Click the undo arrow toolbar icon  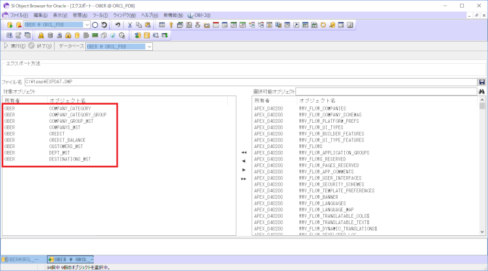coord(118,25)
